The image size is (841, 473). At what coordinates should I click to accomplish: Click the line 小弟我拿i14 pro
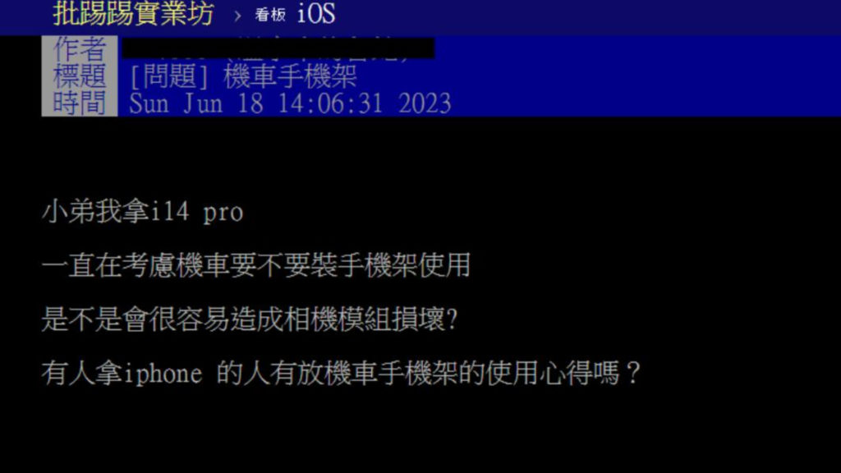point(143,211)
